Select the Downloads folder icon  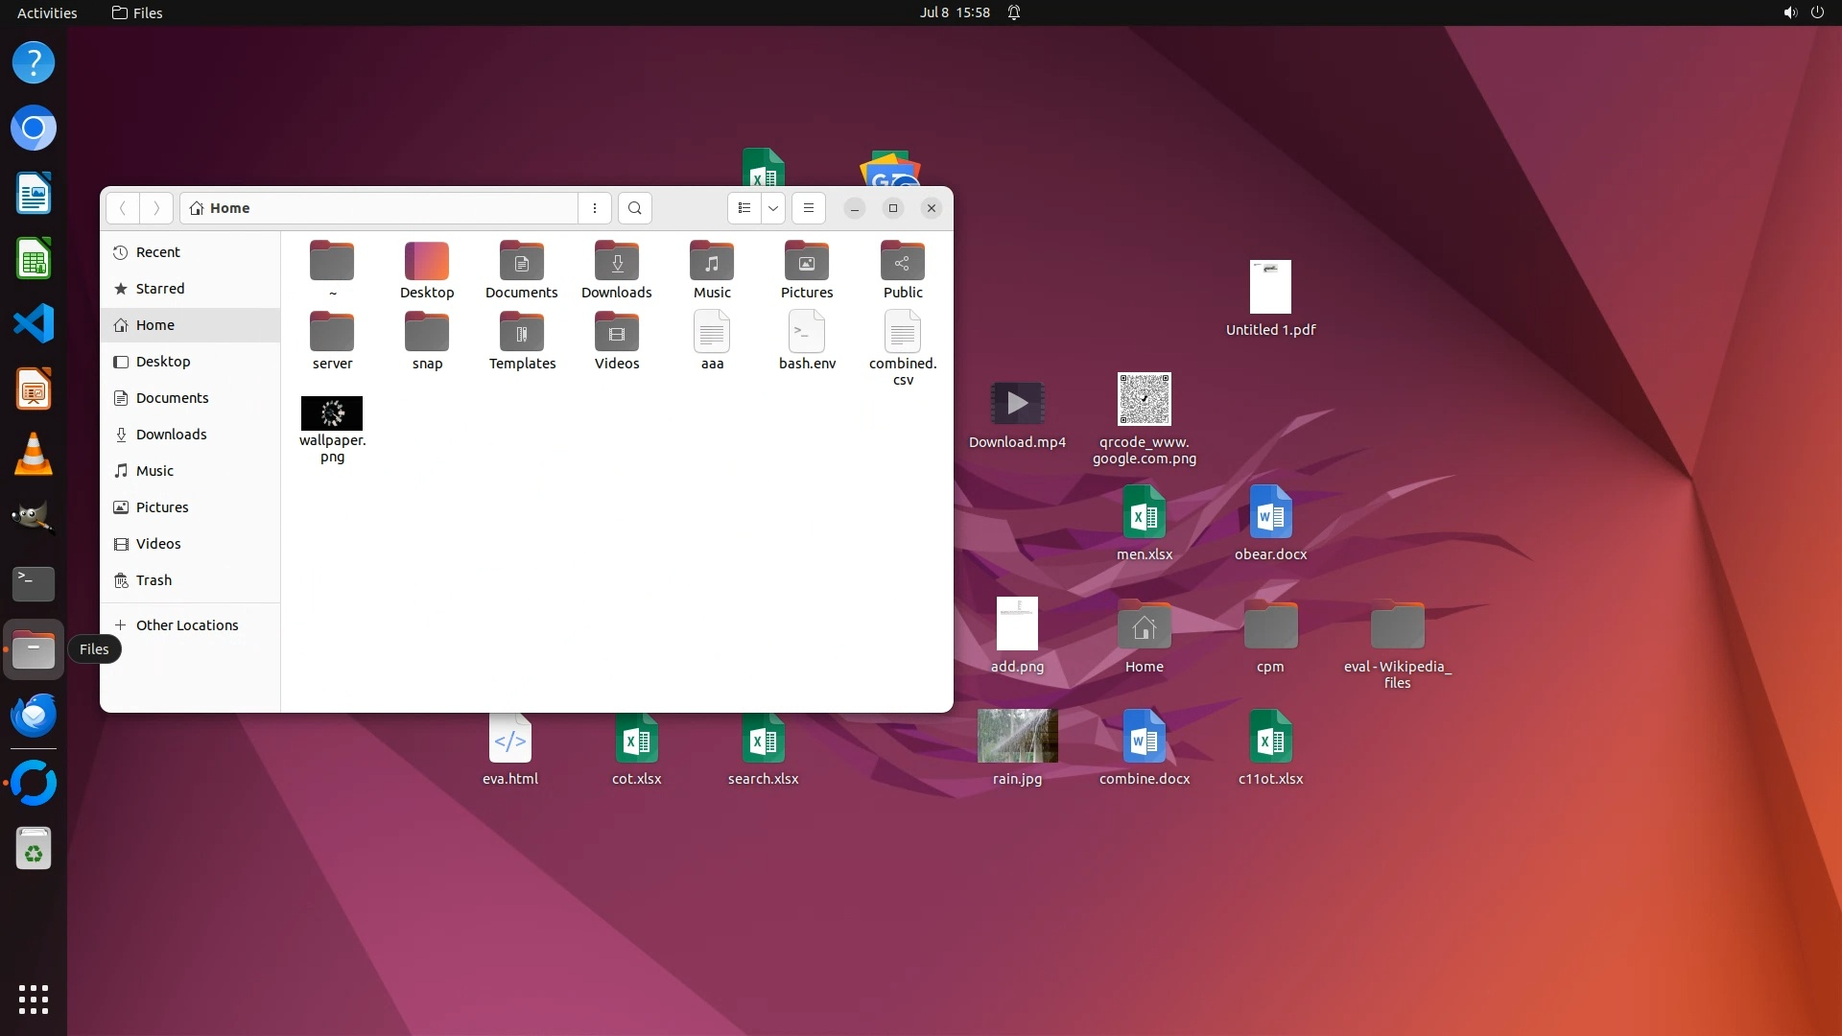(617, 262)
